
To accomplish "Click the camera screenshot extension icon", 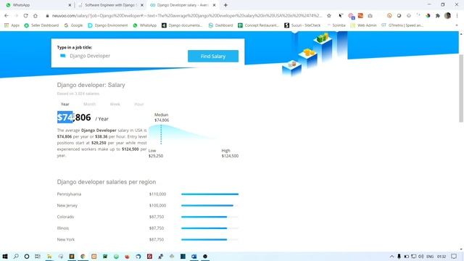I will click(x=370, y=16).
